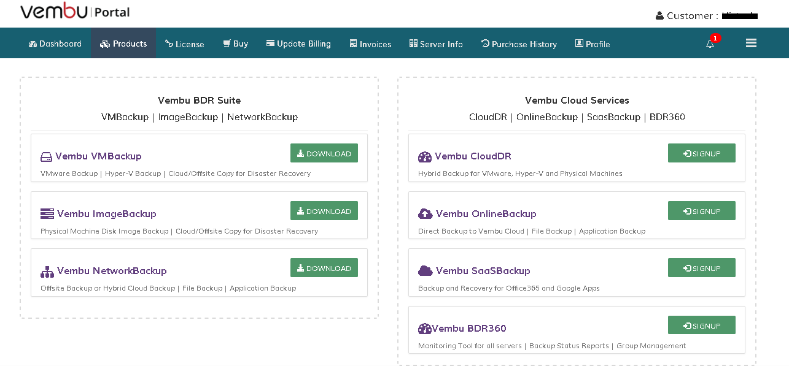This screenshot has height=366, width=789.
Task: Click the Vembu OnlineBackup title
Action: tap(486, 214)
